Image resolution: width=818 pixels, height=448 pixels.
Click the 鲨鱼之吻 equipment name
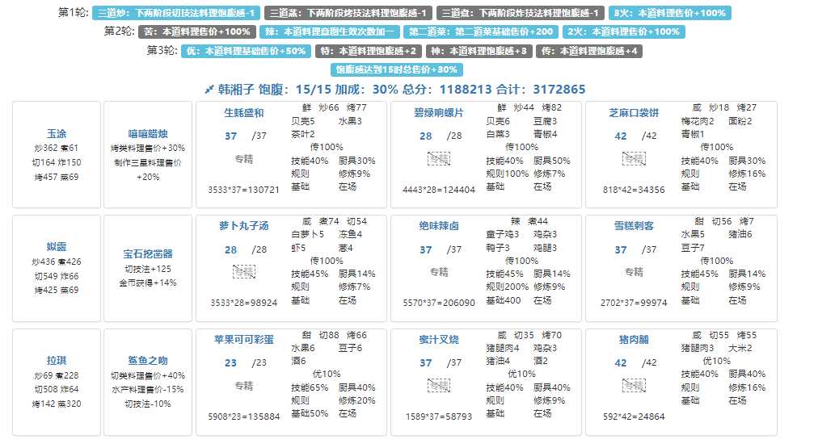pos(148,360)
